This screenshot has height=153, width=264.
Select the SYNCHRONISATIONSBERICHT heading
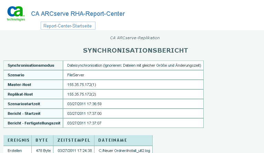tap(135, 51)
